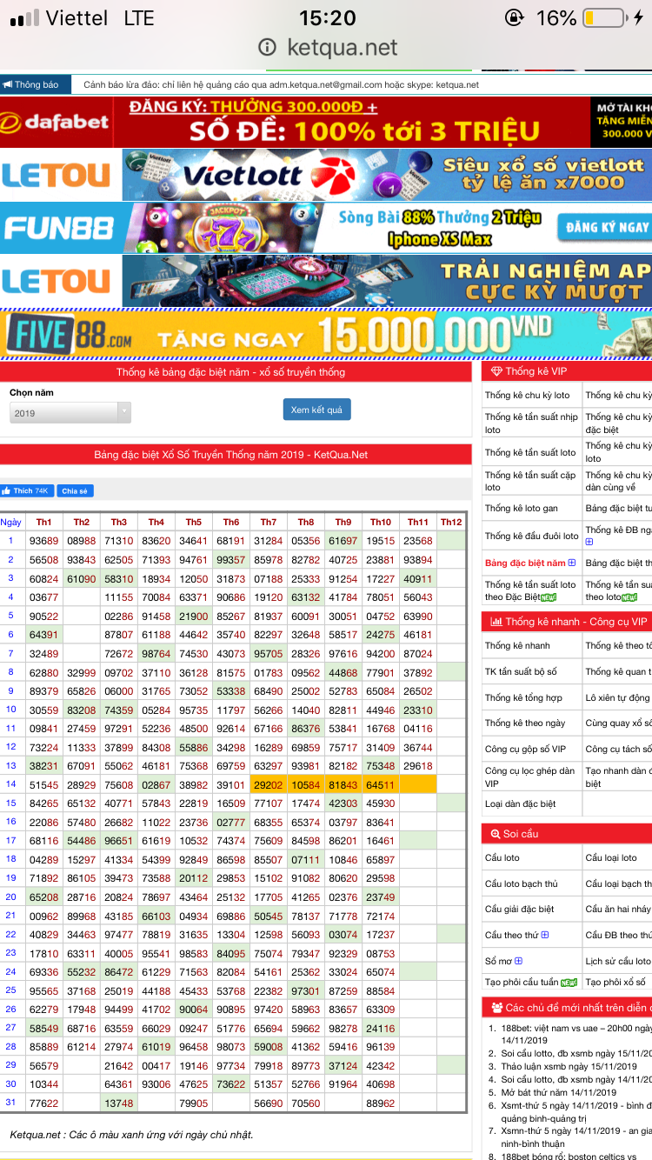Click the Th12 column header

point(451,522)
